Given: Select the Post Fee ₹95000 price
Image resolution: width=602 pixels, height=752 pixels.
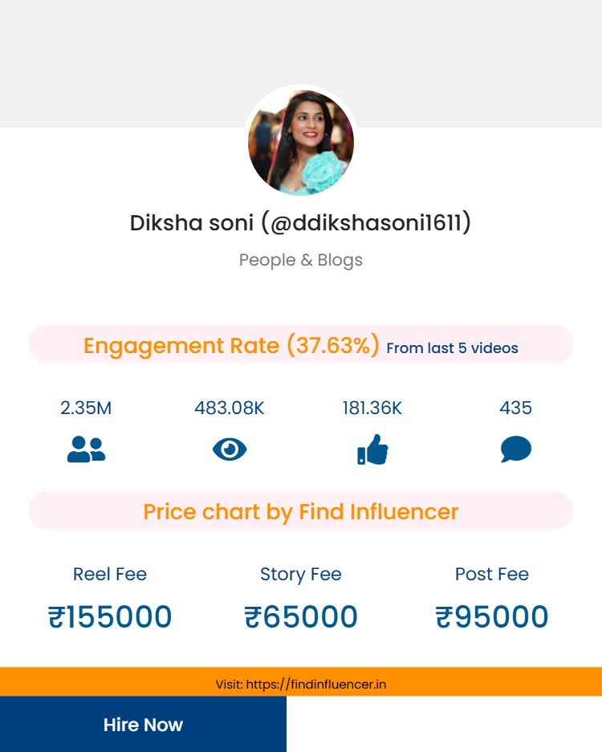Looking at the screenshot, I should 492,617.
